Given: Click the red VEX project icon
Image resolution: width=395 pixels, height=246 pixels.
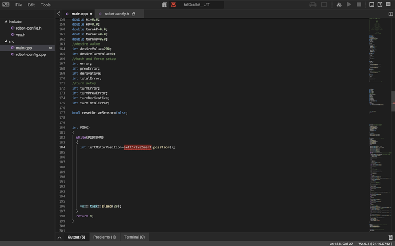Looking at the screenshot, I should (x=173, y=5).
